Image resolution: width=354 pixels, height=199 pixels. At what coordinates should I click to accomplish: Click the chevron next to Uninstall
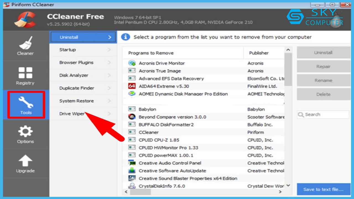click(x=110, y=37)
